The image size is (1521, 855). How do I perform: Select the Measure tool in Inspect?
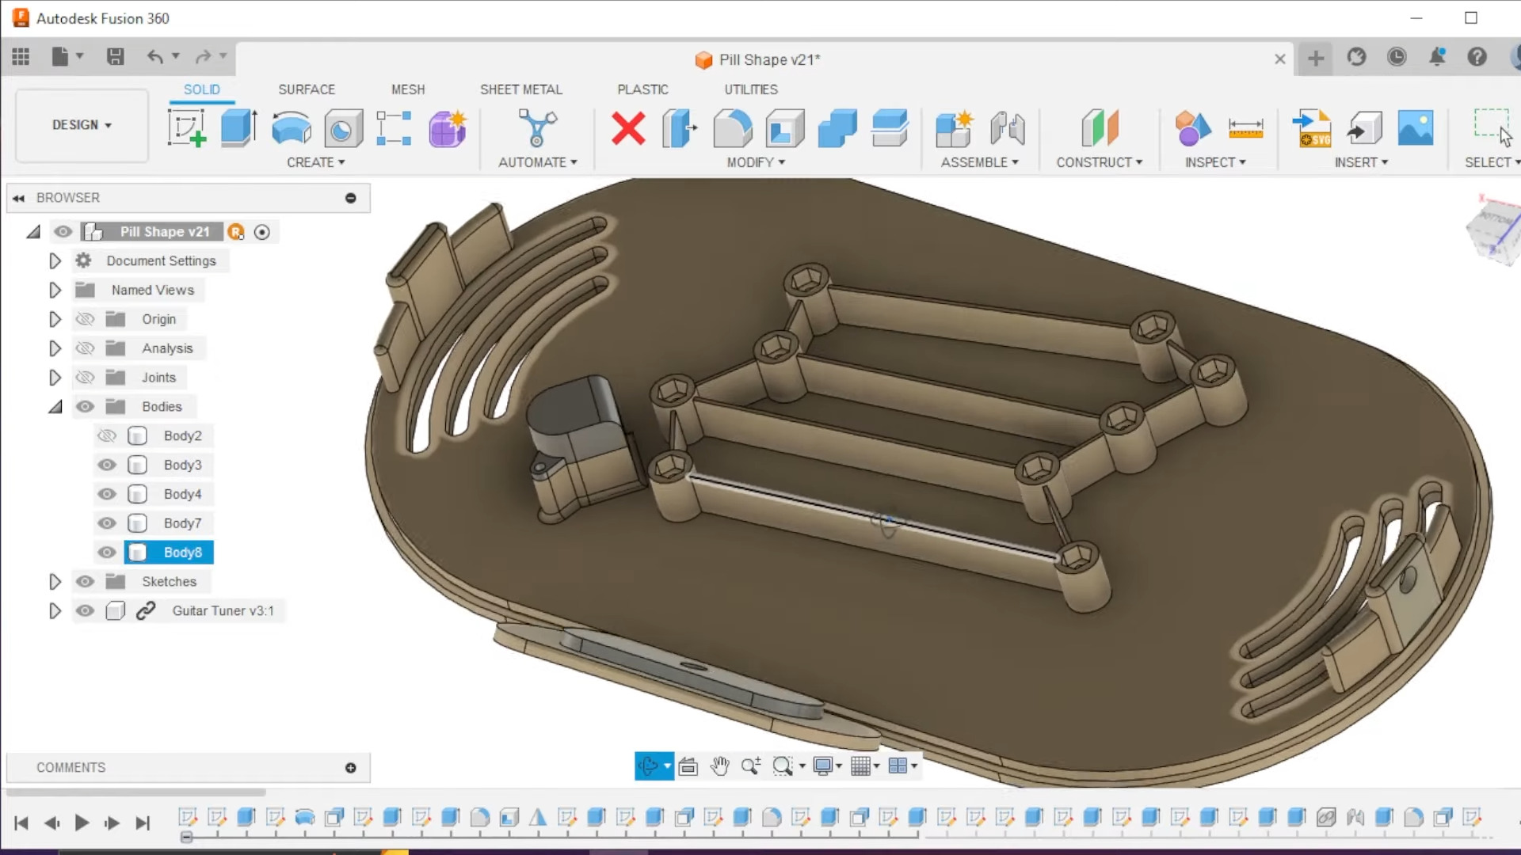tap(1245, 128)
